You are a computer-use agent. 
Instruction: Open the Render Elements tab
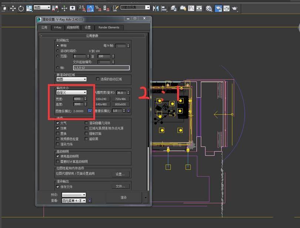[x=109, y=27]
